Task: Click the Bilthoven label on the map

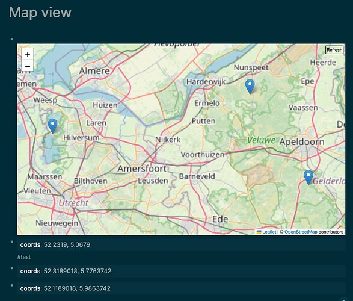Action: point(90,181)
